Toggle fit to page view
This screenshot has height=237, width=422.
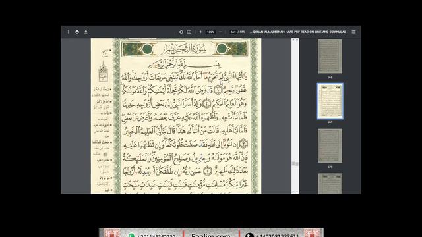pos(189,32)
